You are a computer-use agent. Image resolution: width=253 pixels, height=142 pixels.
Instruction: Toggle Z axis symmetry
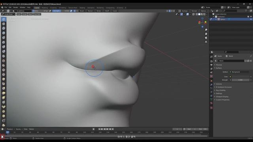pos(174,11)
